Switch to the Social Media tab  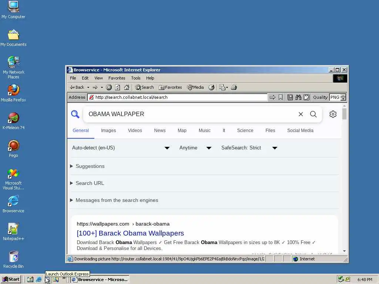300,131
